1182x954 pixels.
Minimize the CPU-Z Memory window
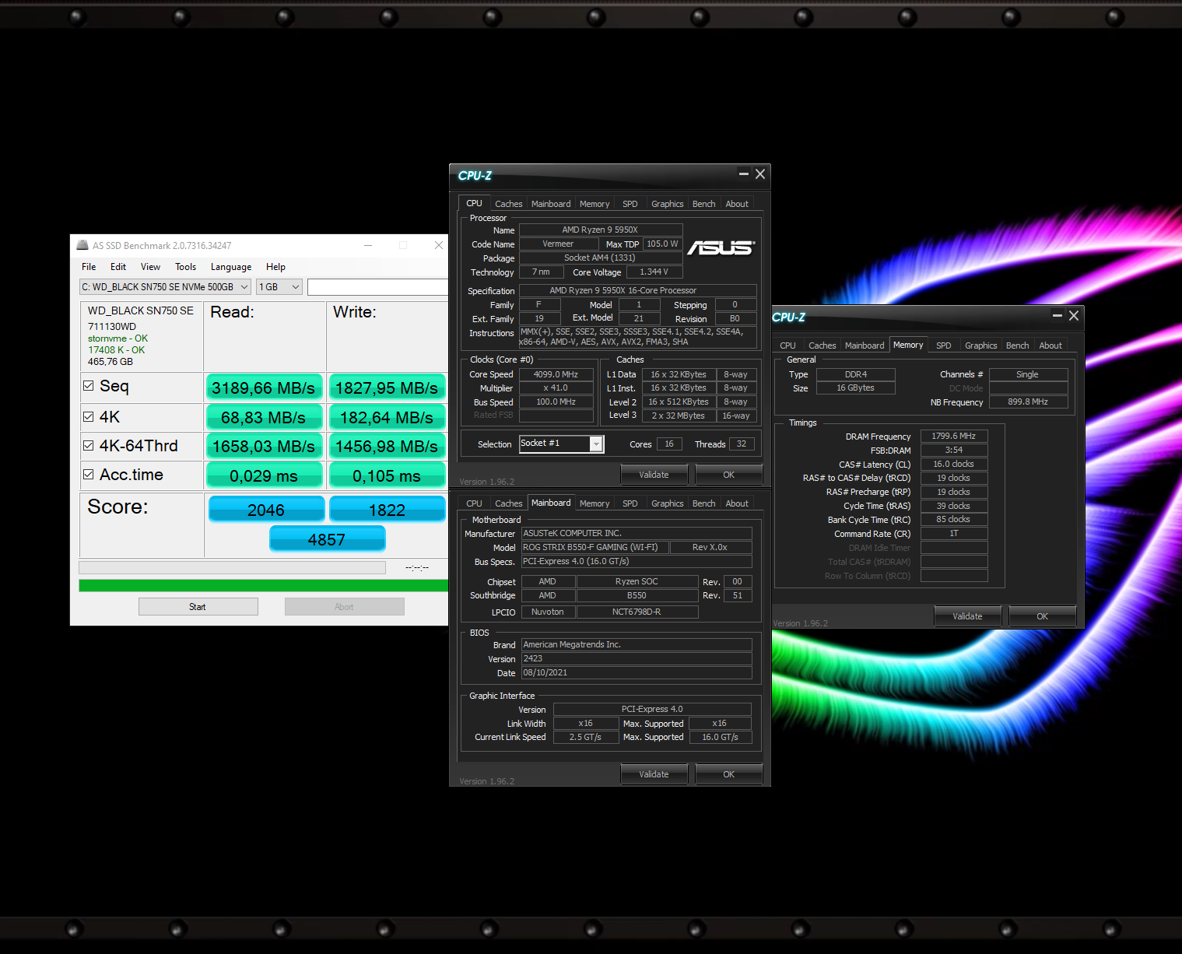[1057, 315]
